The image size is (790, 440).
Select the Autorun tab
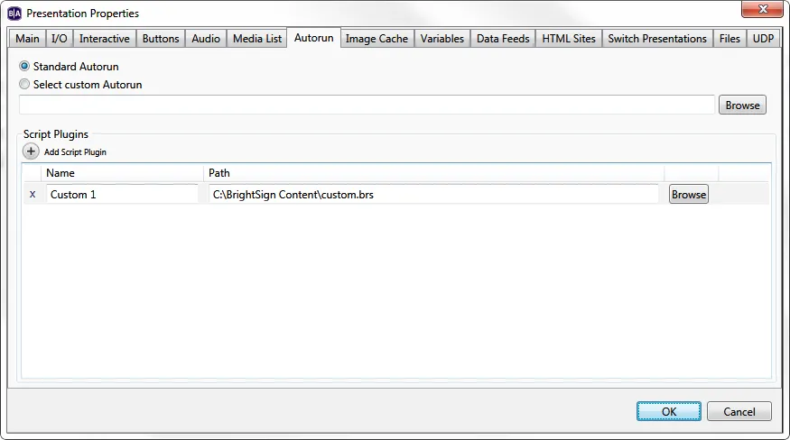tap(314, 38)
